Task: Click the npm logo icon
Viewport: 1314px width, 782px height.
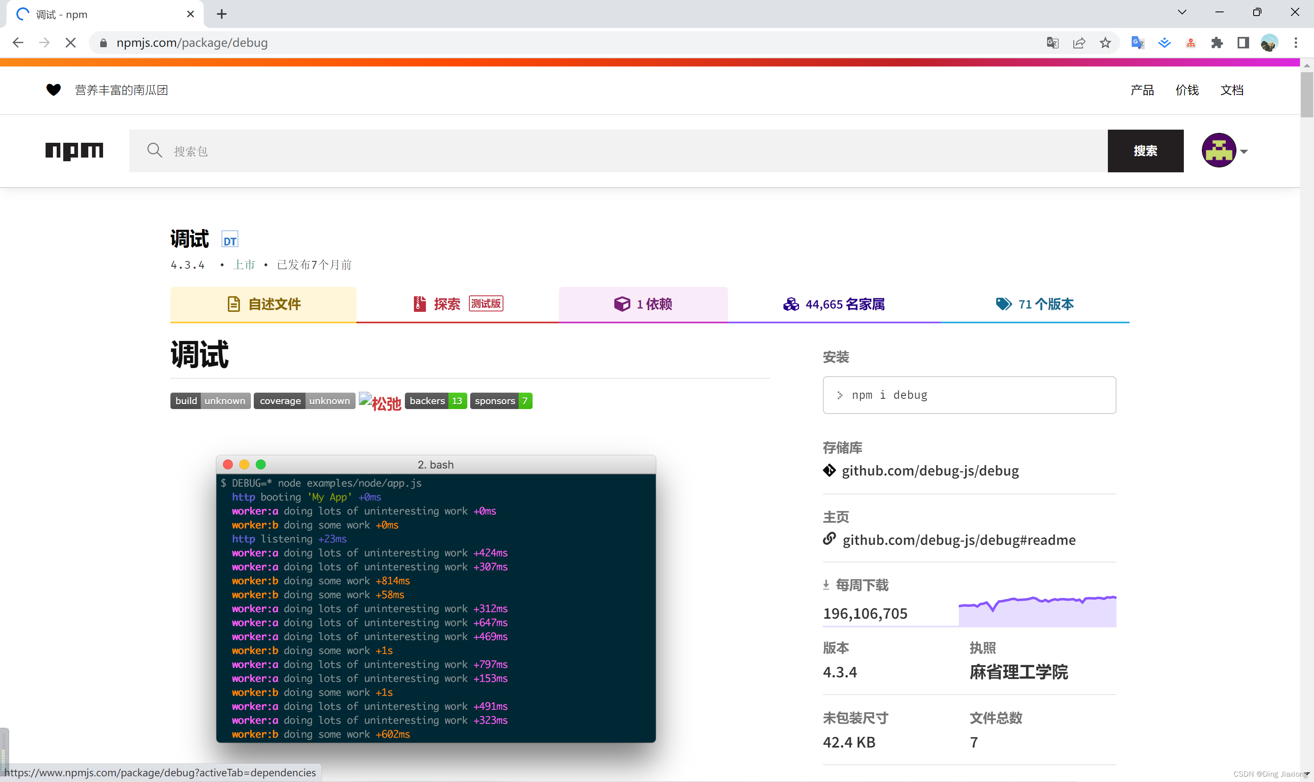Action: click(x=74, y=151)
